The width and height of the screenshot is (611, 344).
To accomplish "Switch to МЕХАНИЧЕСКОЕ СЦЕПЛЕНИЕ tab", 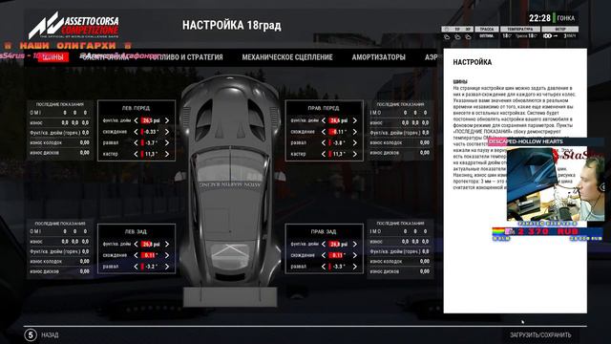I will [x=287, y=57].
